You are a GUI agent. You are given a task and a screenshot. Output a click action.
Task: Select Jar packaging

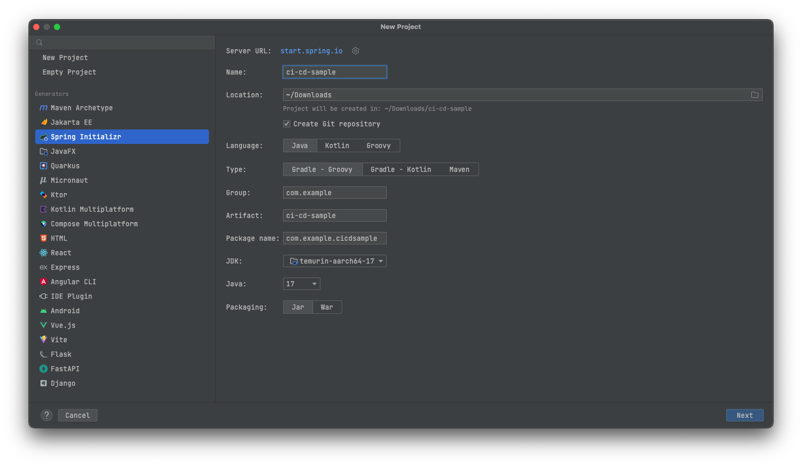click(298, 307)
